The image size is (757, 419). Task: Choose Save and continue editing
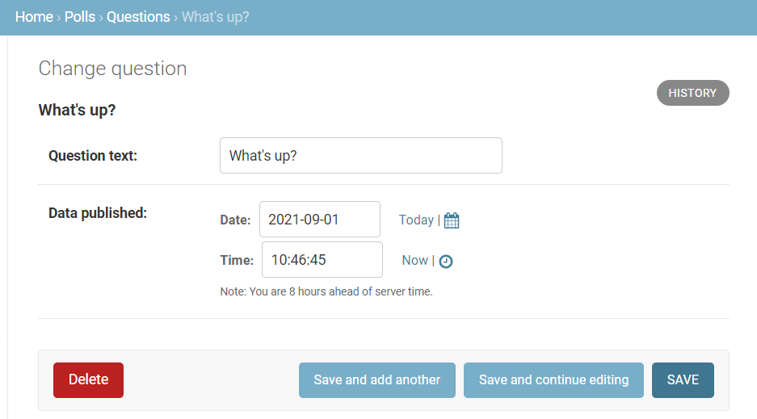[553, 380]
